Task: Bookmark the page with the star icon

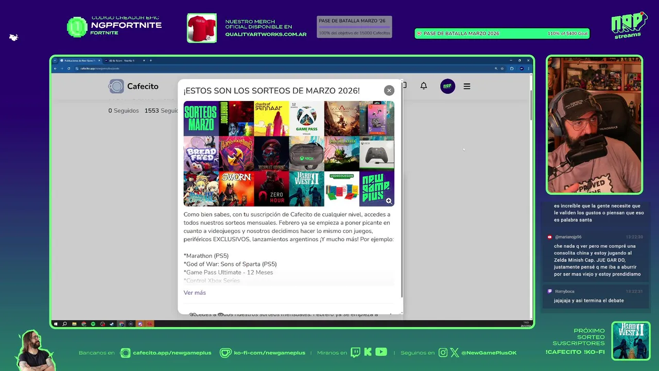Action: pyautogui.click(x=502, y=69)
